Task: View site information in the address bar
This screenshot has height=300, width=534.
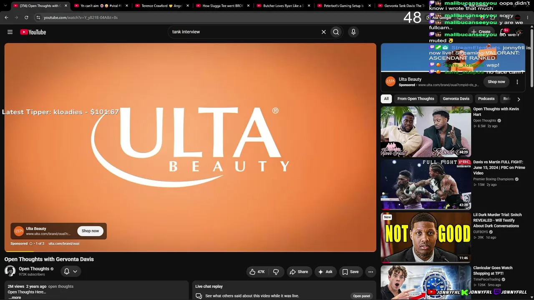Action: point(38,17)
